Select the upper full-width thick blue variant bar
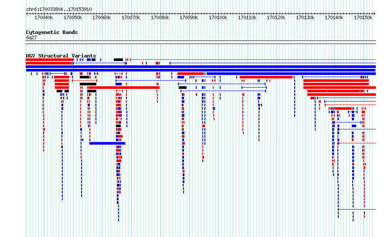The width and height of the screenshot is (388, 237). coord(201,67)
